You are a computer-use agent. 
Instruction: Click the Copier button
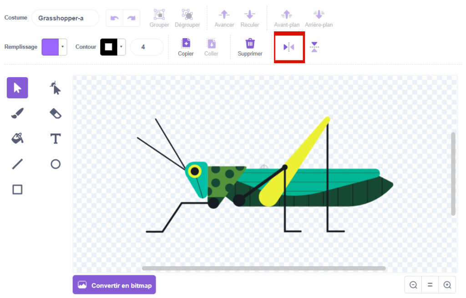tap(186, 47)
